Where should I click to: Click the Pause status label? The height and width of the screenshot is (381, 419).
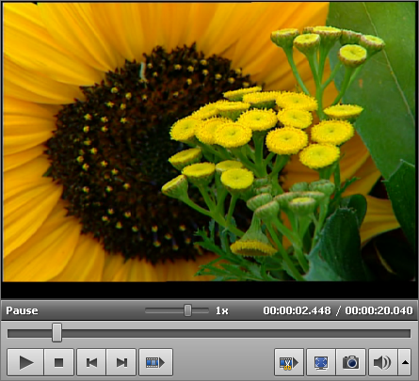point(22,310)
